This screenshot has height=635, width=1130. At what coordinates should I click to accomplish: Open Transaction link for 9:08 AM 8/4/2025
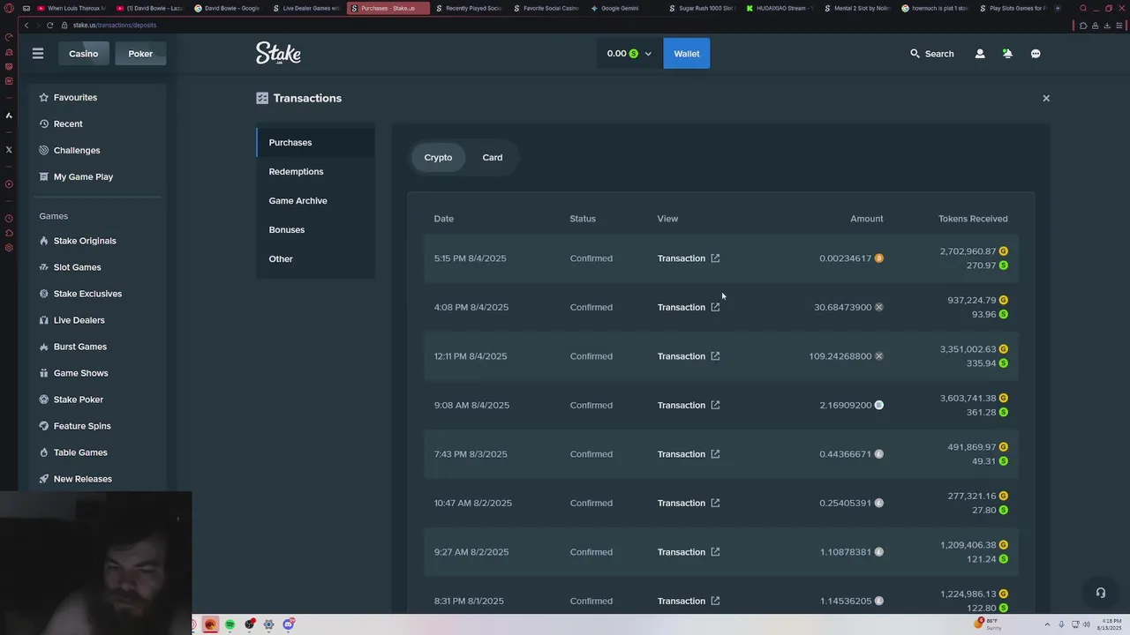689,405
